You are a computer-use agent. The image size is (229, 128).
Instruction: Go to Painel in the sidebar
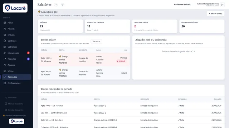coord(17,23)
